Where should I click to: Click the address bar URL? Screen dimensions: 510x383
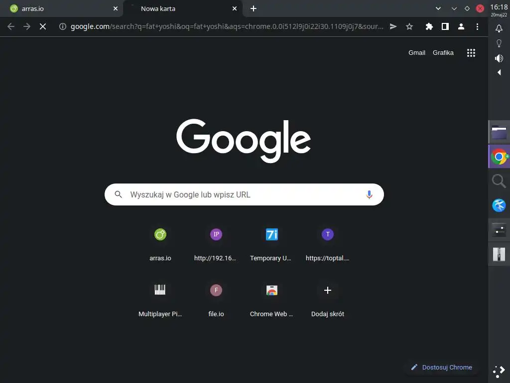pos(227,26)
